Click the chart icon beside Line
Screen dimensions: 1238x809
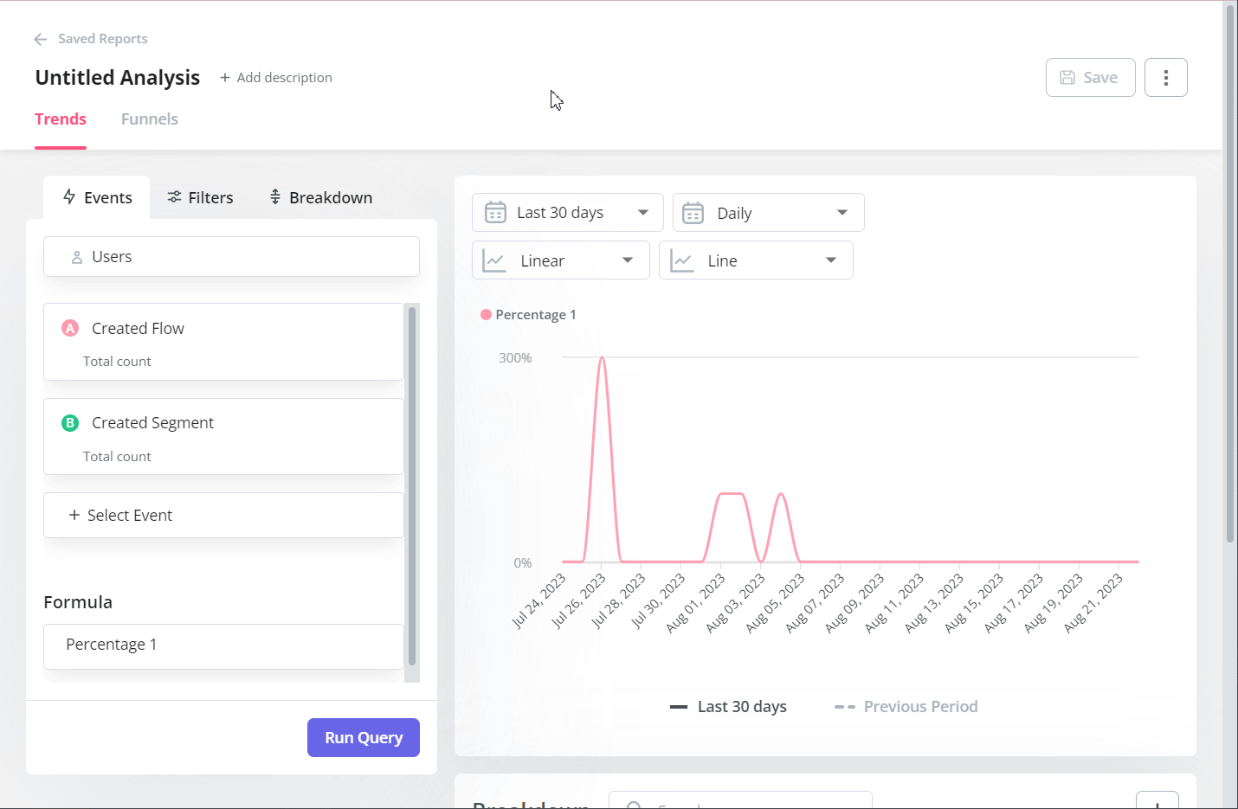[682, 260]
